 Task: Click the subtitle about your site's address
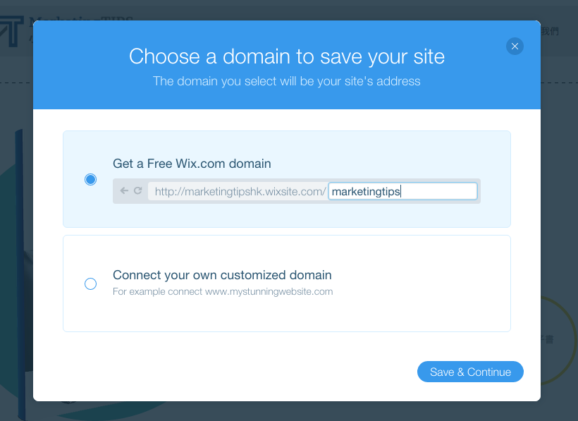coord(287,81)
